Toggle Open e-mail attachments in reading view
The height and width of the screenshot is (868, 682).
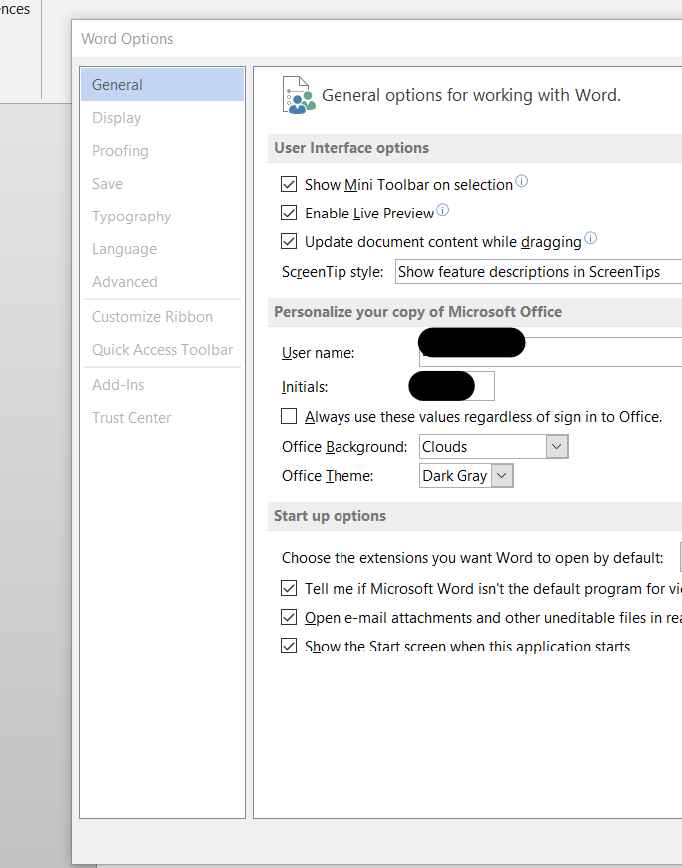click(x=289, y=617)
